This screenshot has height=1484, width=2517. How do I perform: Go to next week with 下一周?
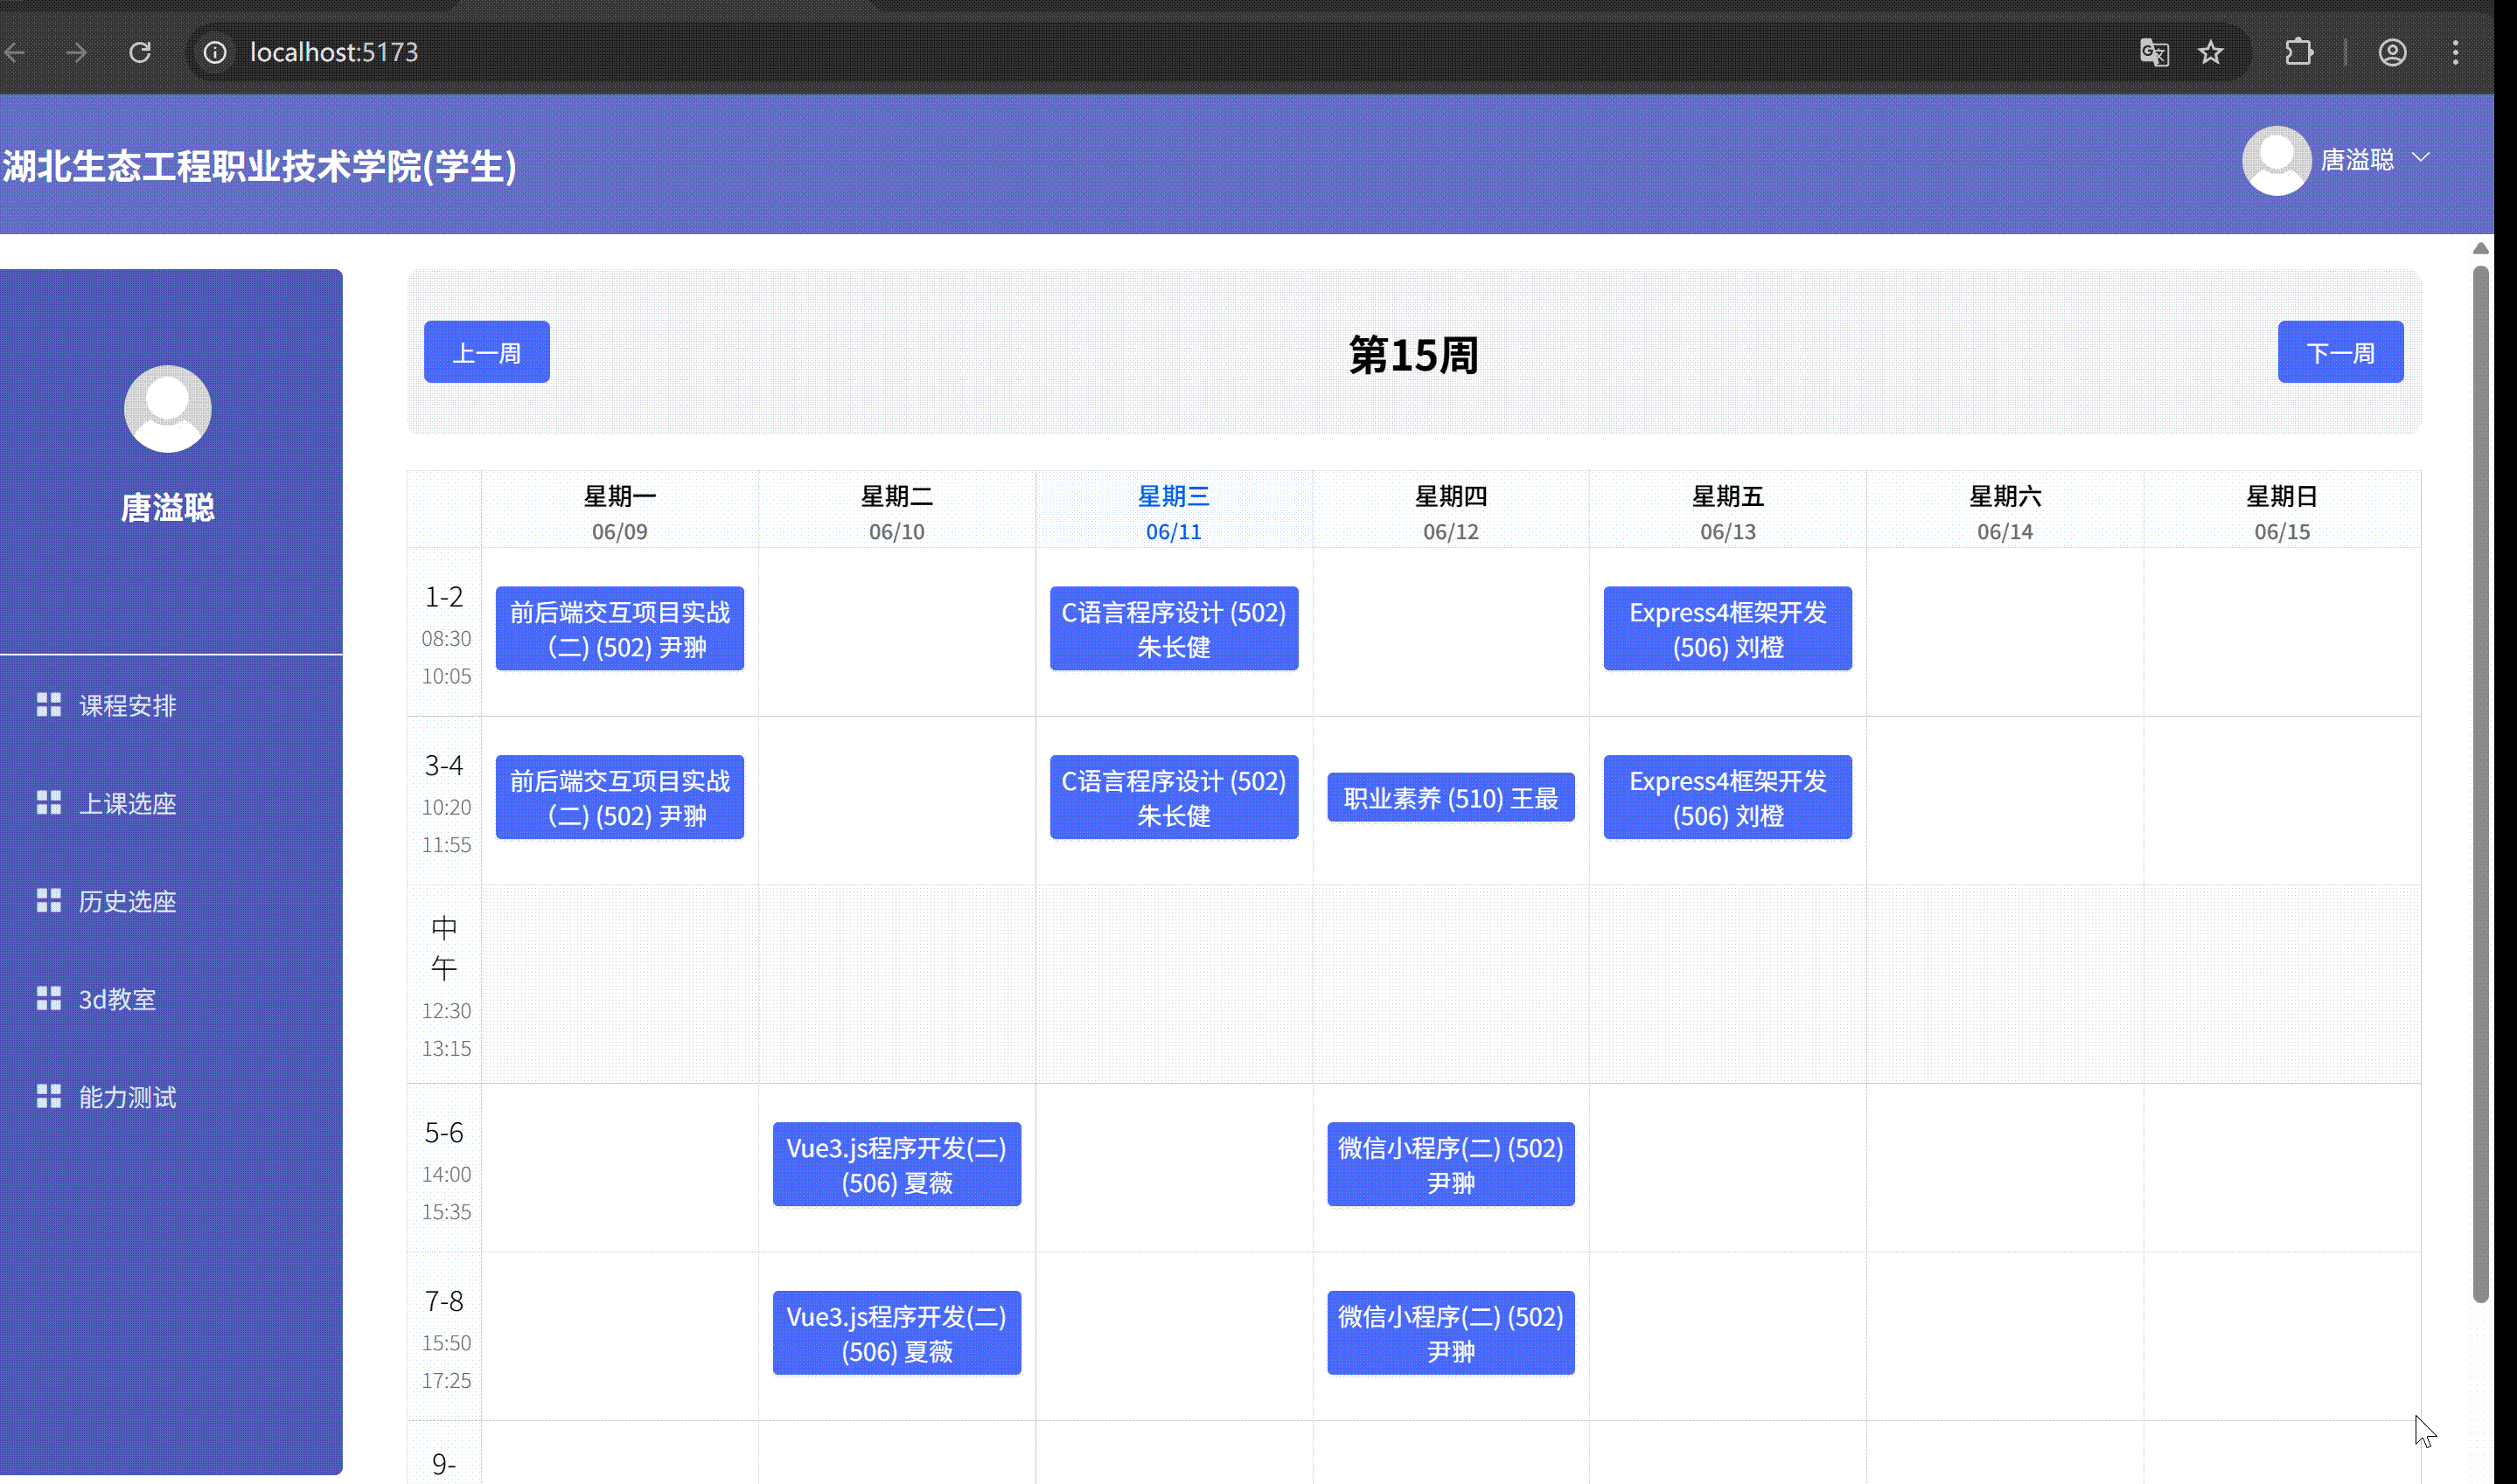[2340, 352]
